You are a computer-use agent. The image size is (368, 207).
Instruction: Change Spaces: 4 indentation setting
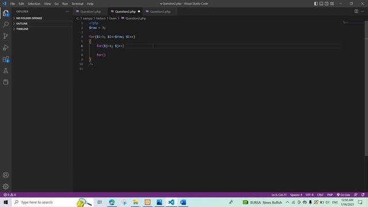pyautogui.click(x=296, y=195)
